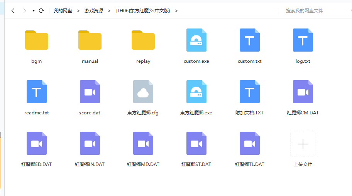
Task: Navigate to 游戏资源 in breadcrumb
Action: tap(94, 11)
